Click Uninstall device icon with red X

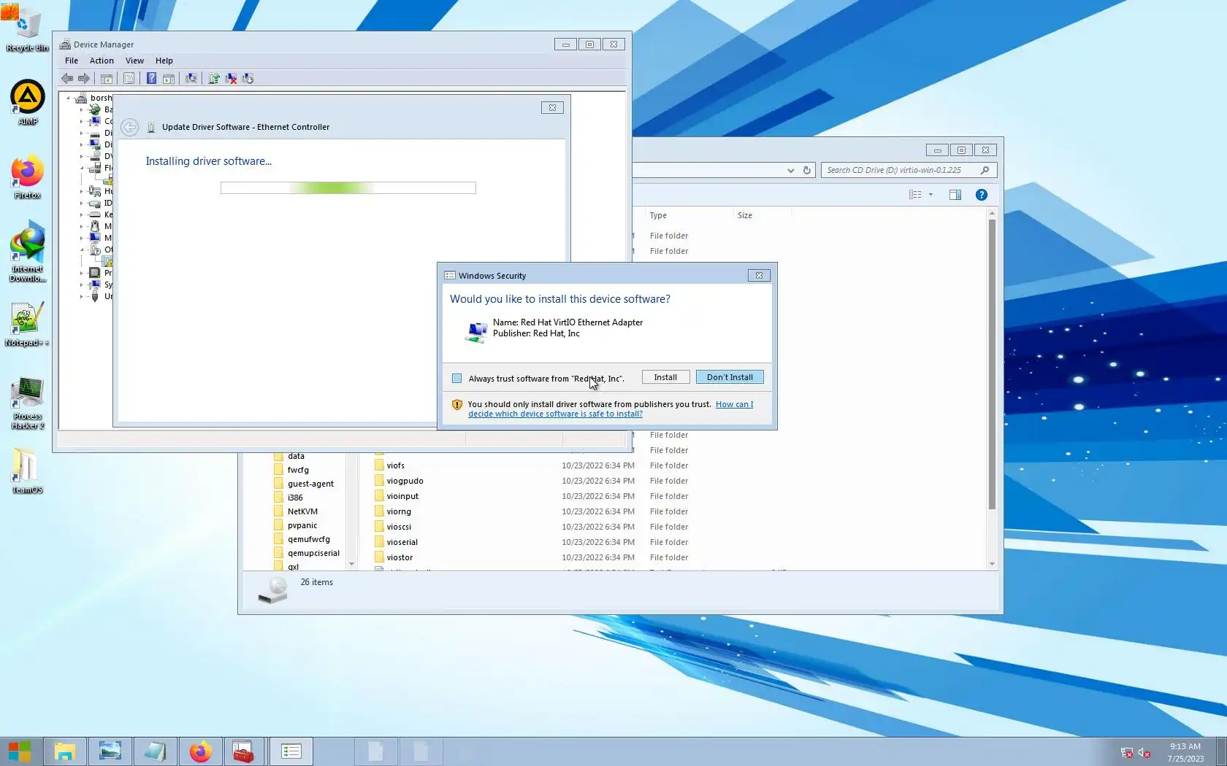pyautogui.click(x=231, y=79)
